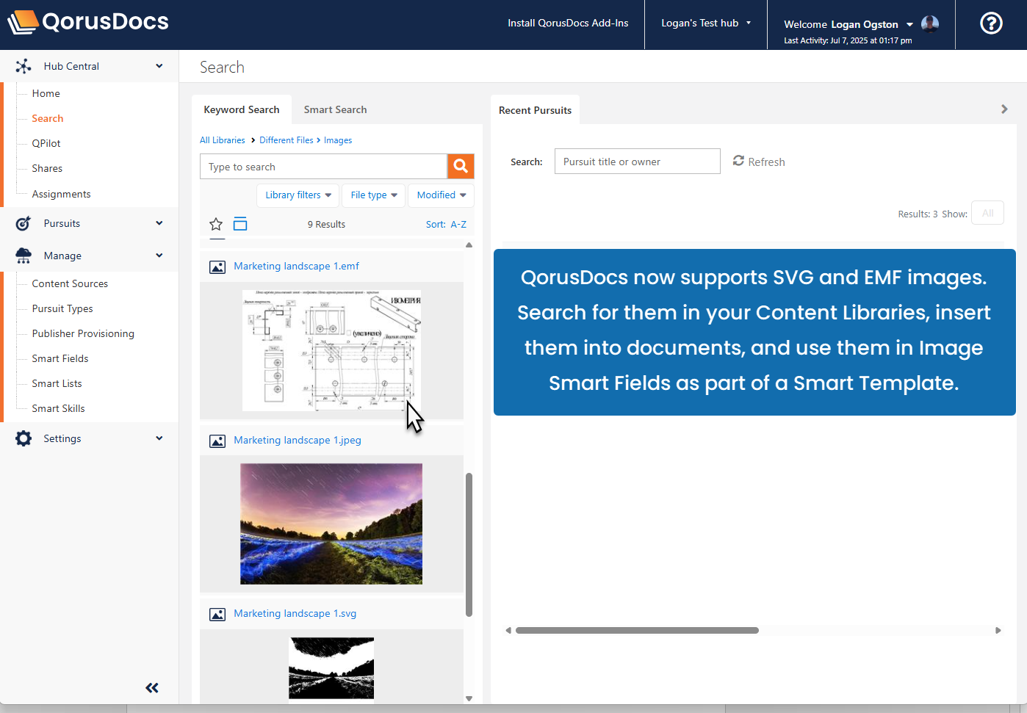1027x713 pixels.
Task: Collapse the Hub Central section
Action: [x=159, y=66]
